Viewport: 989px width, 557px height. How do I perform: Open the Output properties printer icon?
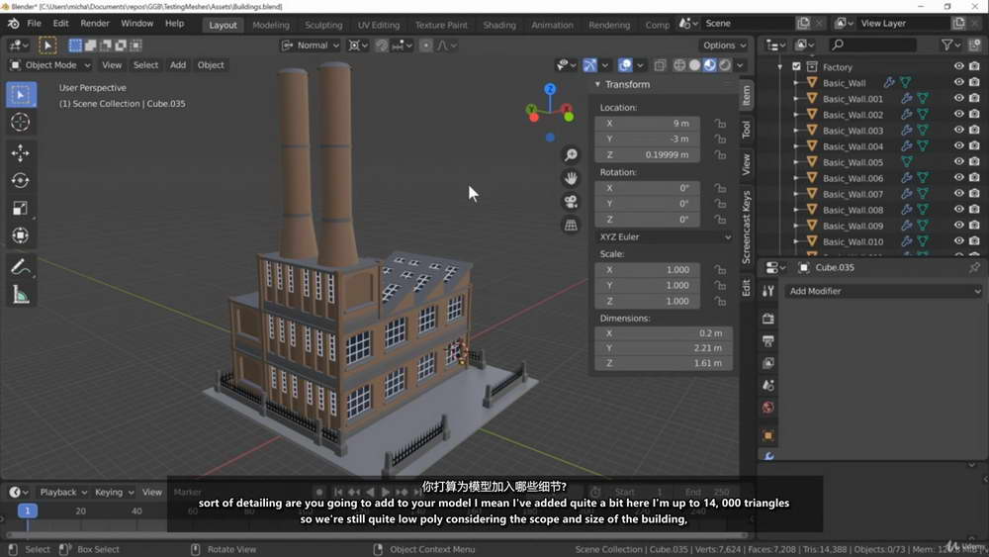(768, 341)
